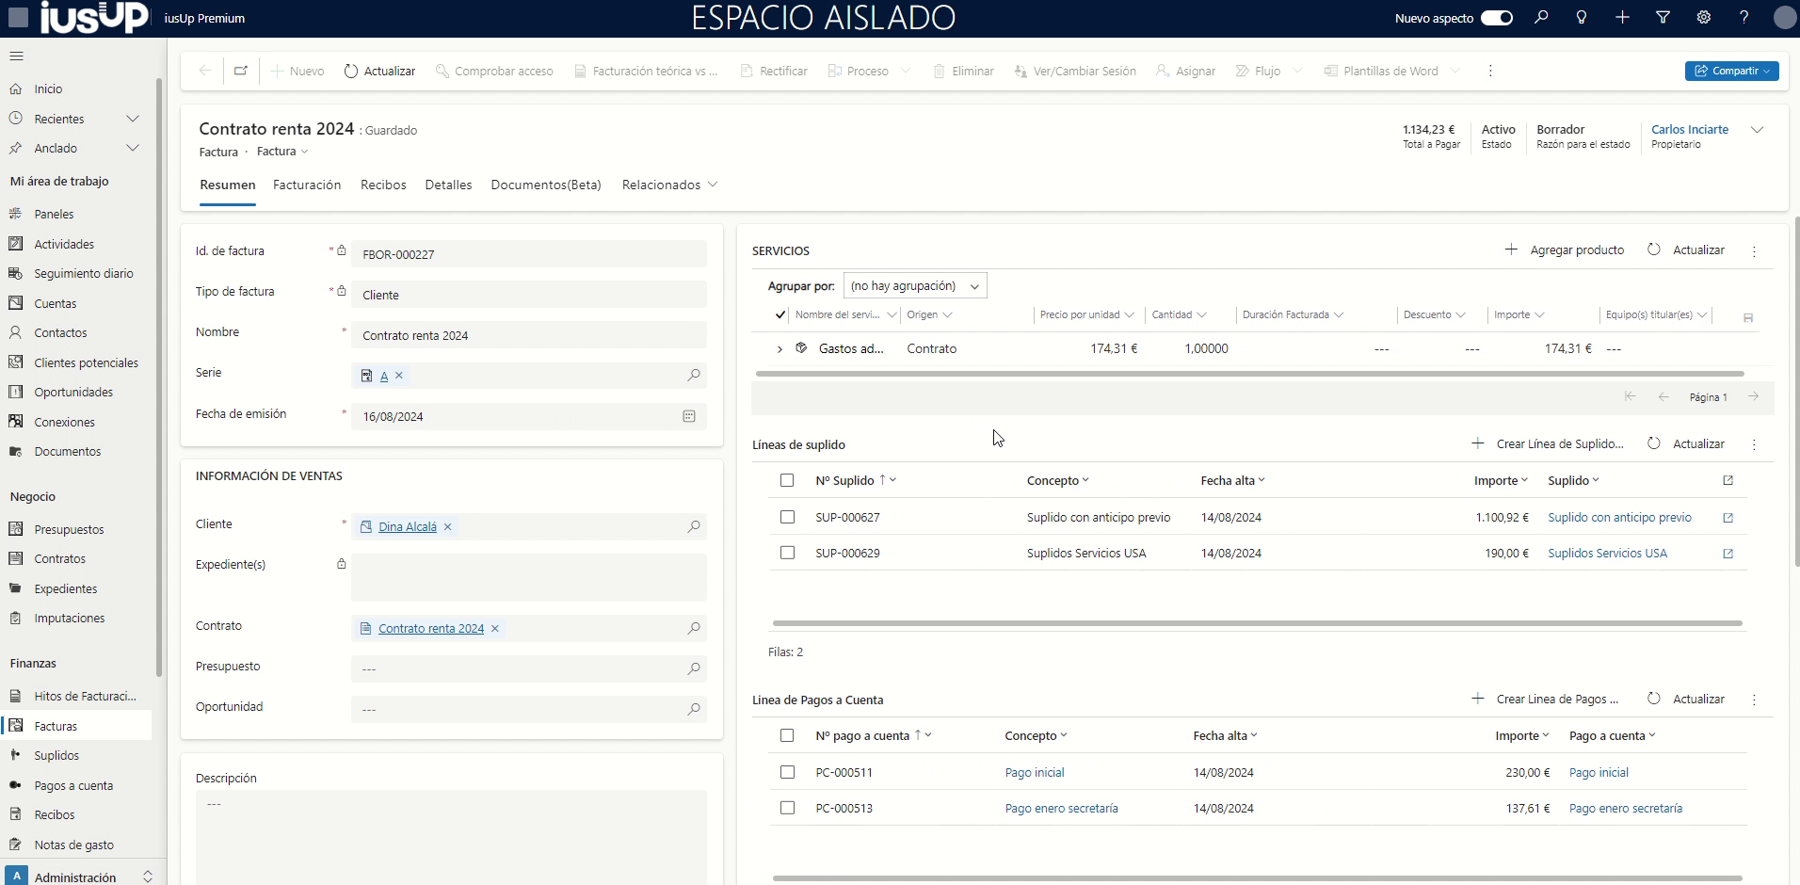Click the Nombre input field
Viewport: 1800px width, 885px height.
529,335
